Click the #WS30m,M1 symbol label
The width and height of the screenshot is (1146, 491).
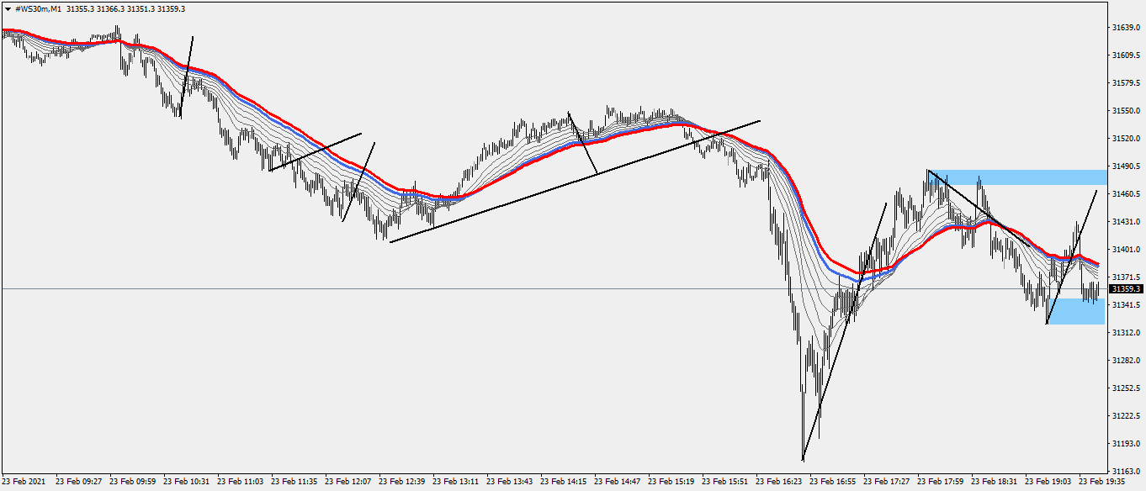(37, 8)
